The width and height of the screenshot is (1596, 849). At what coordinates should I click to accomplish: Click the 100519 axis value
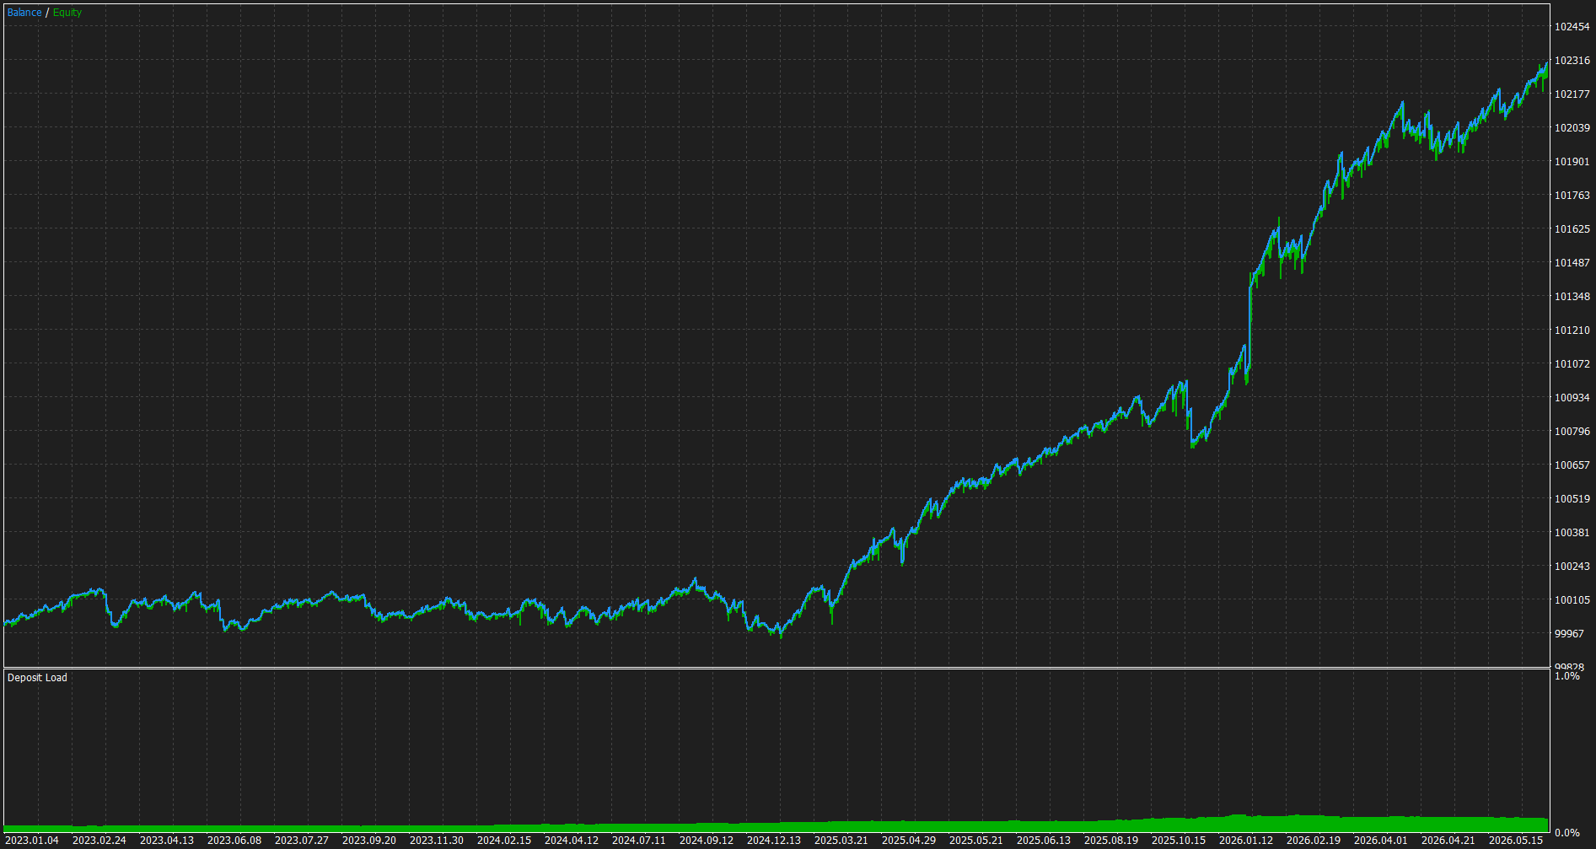coord(1572,499)
